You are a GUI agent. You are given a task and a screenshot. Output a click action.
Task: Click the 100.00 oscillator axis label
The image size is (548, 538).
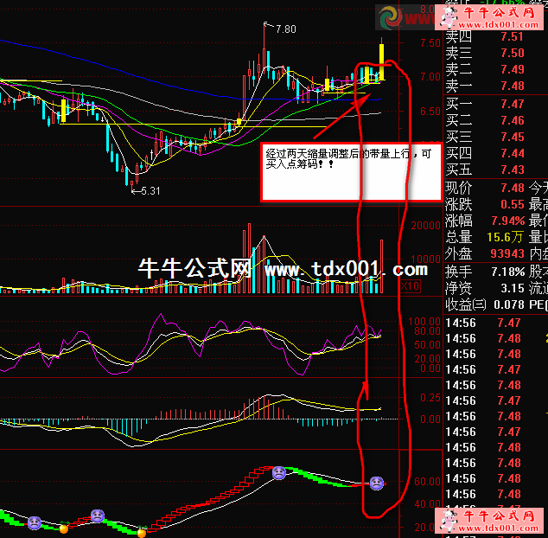(424, 322)
